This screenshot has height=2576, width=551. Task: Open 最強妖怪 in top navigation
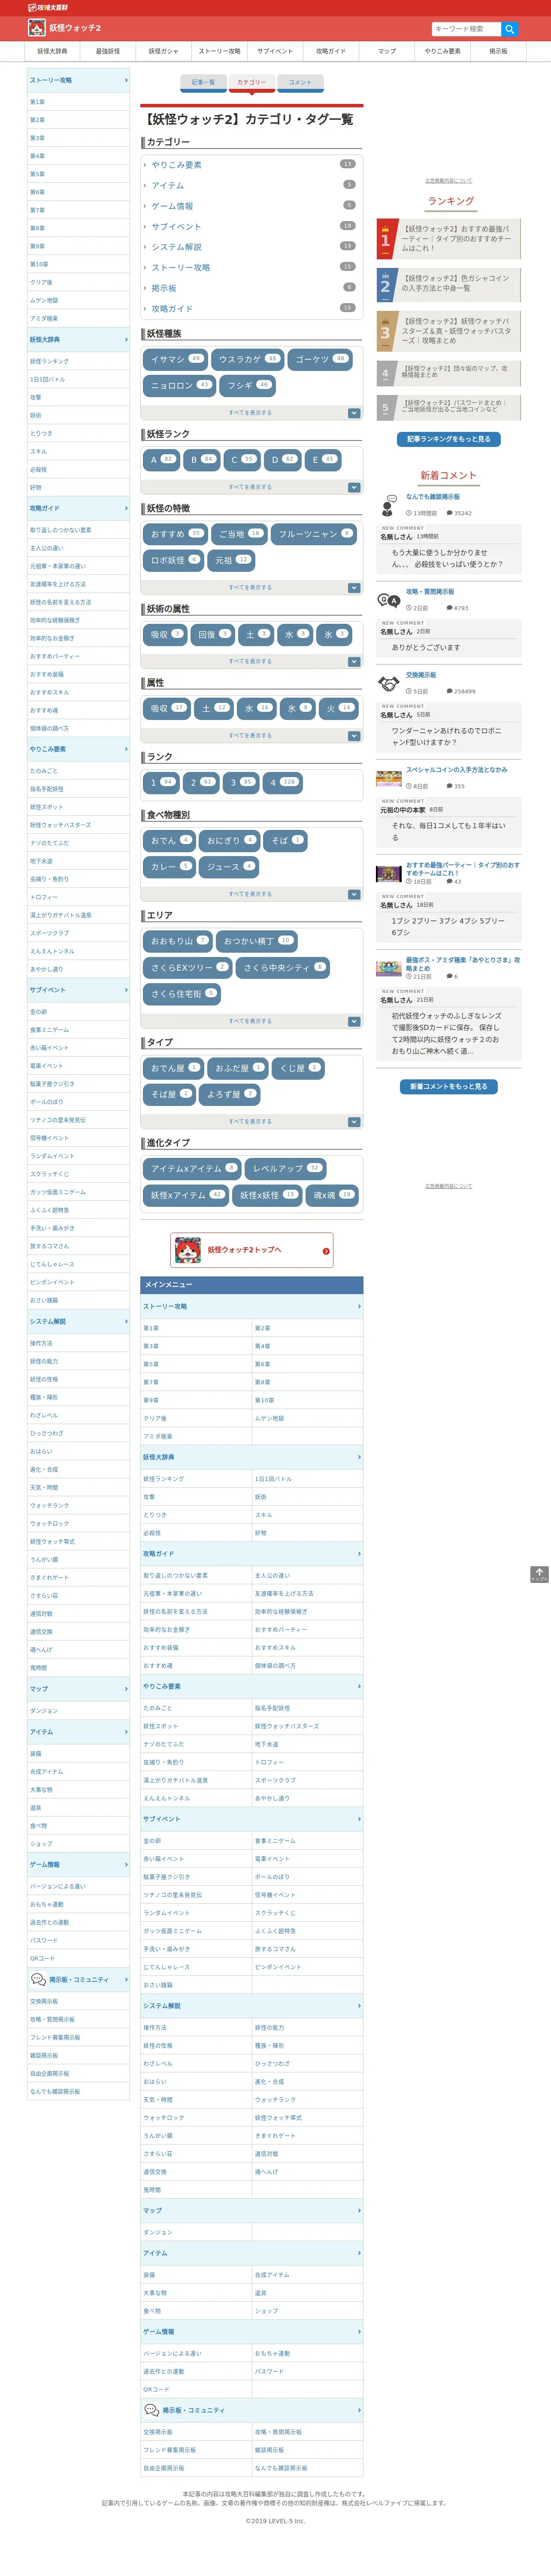(x=108, y=51)
